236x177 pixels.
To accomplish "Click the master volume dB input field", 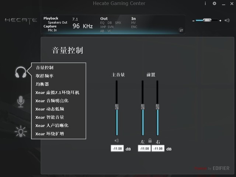I will point(117,149).
